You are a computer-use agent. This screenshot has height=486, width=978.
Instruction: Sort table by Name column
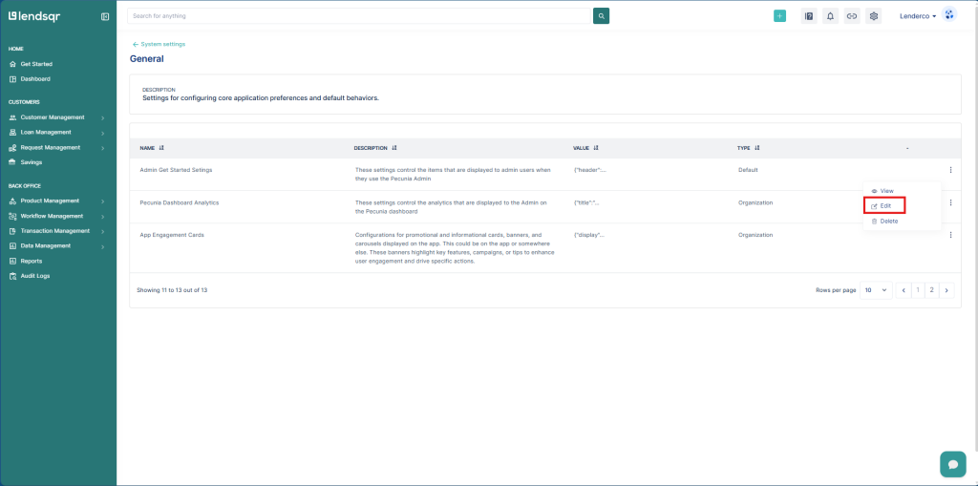[x=161, y=148]
